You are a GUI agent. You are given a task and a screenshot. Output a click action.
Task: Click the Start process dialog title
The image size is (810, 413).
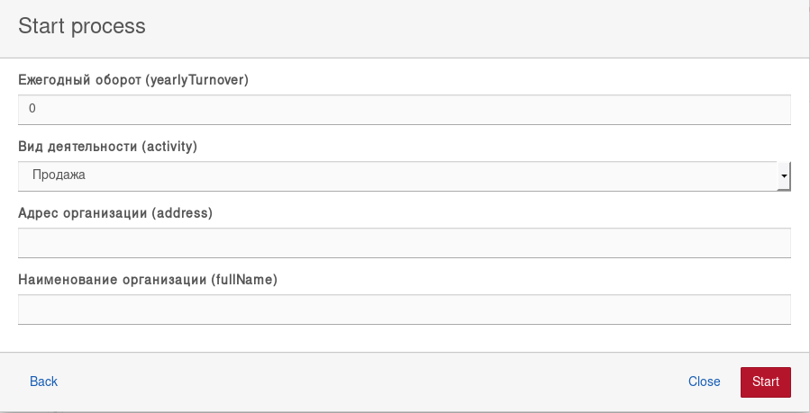[82, 26]
